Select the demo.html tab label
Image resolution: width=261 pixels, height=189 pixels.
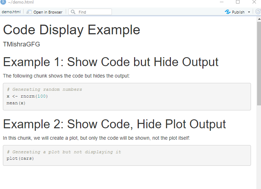(11, 12)
